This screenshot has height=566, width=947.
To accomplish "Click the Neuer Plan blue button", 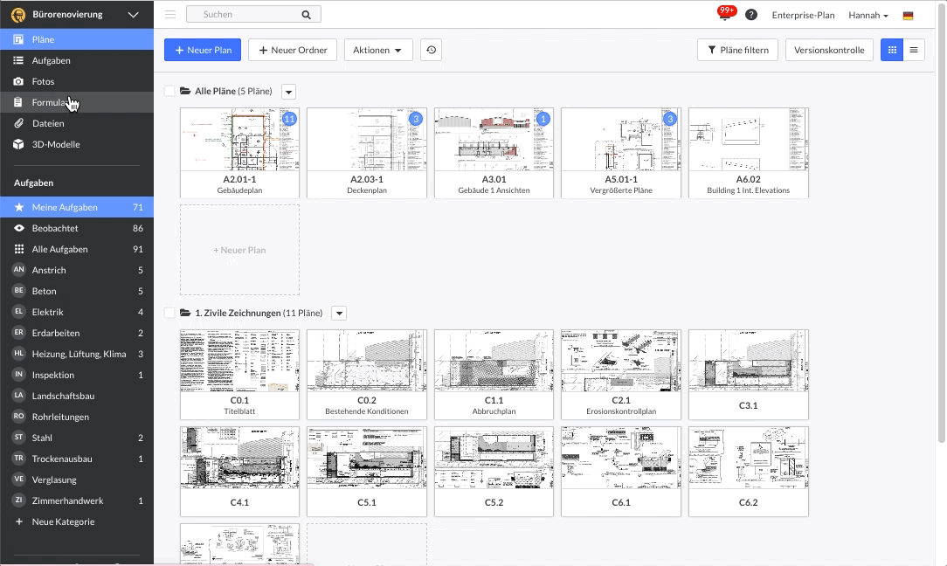I will (x=203, y=50).
